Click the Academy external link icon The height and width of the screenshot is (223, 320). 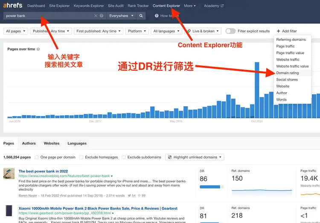tap(222, 6)
